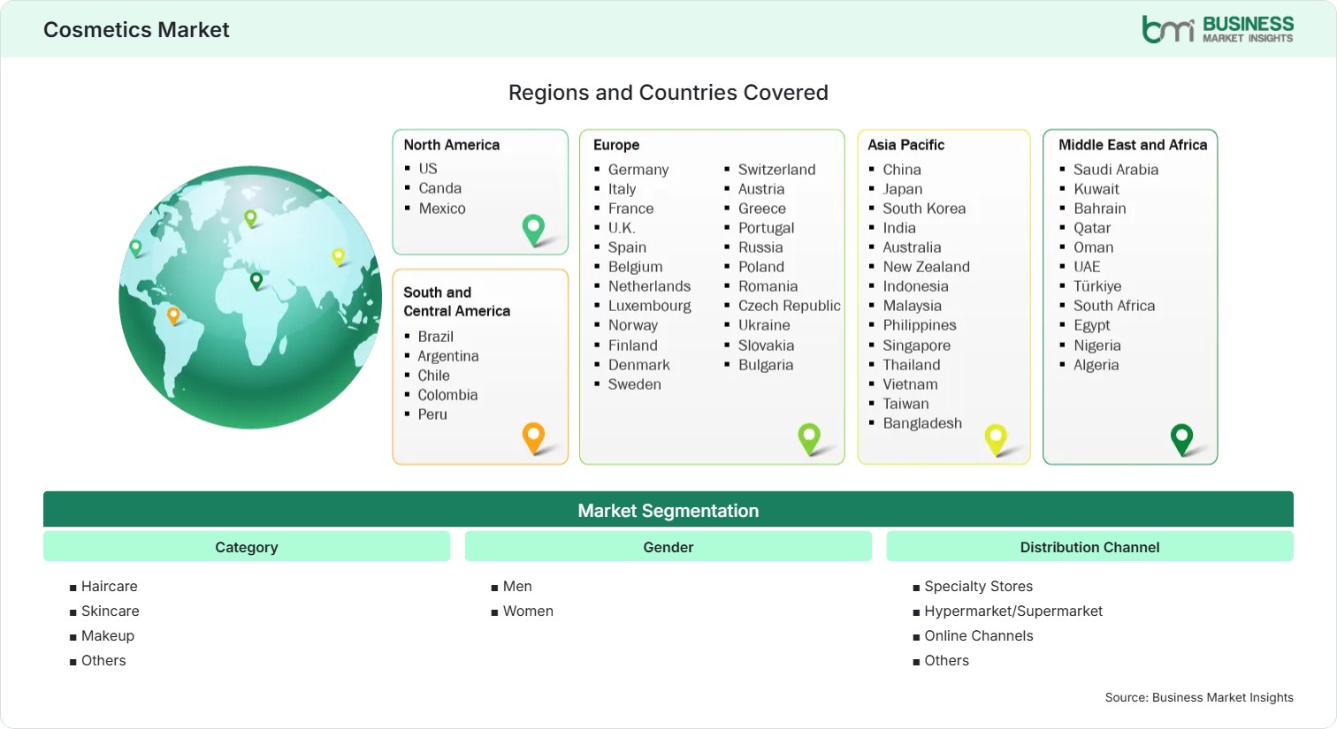Click the Asia Pacific region heading

tap(905, 145)
